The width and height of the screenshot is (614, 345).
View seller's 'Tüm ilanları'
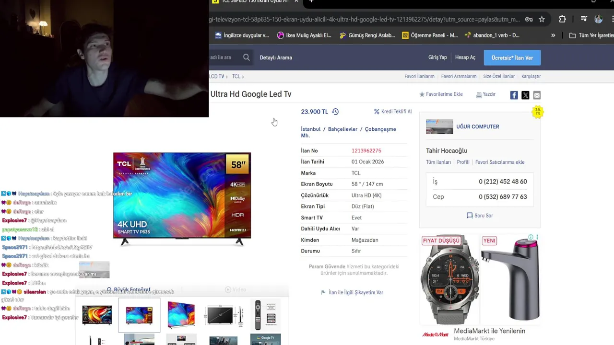[x=438, y=162]
